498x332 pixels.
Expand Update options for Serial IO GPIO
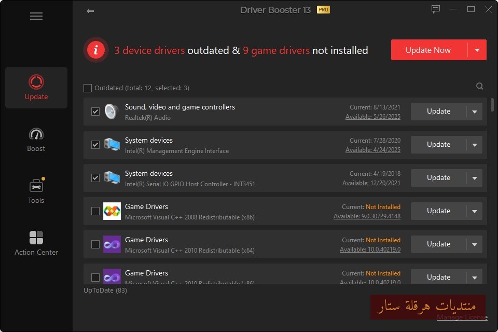[475, 178]
